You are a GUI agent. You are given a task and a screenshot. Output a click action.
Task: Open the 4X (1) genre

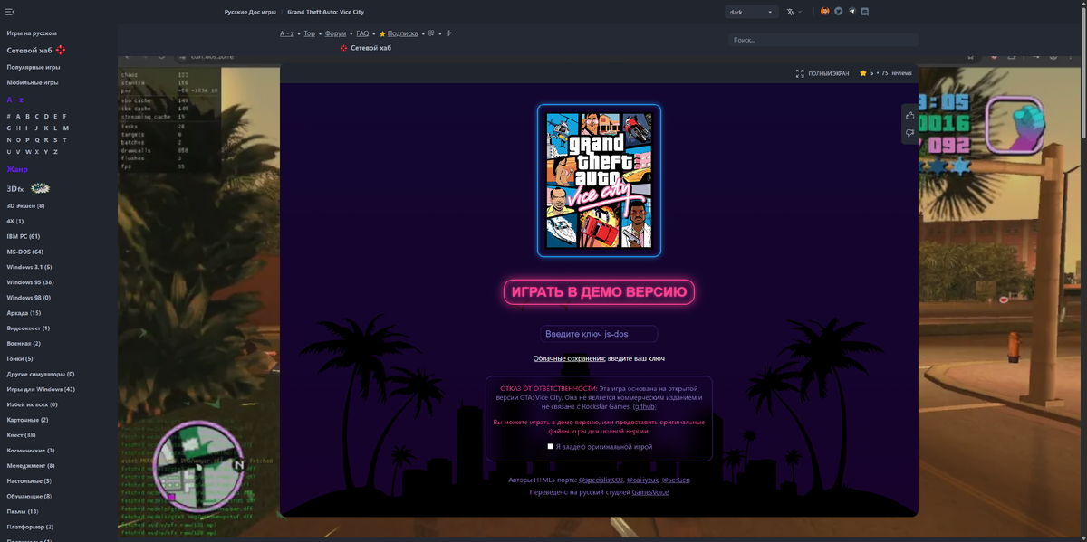(15, 221)
